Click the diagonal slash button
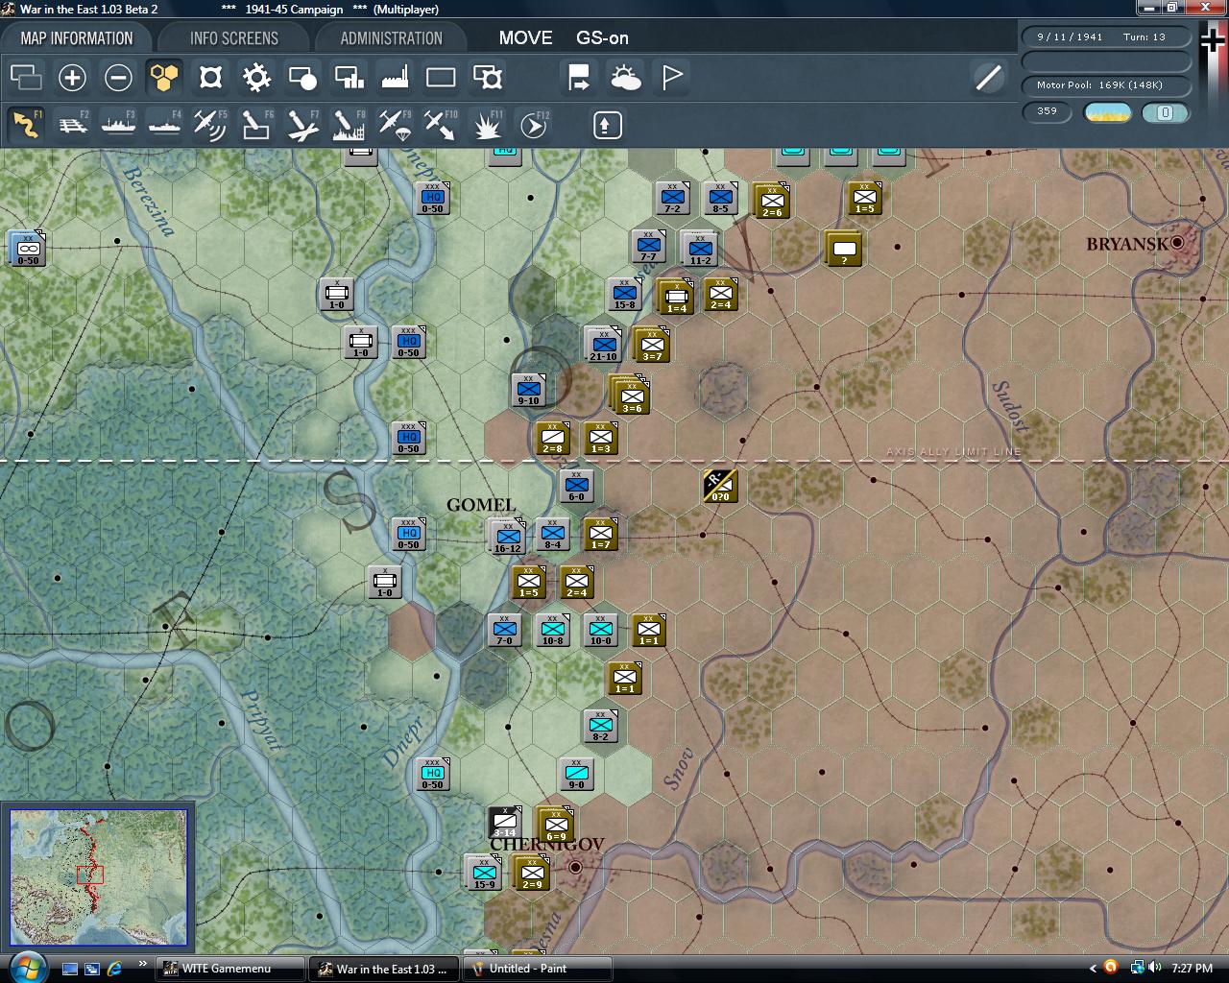 click(988, 78)
